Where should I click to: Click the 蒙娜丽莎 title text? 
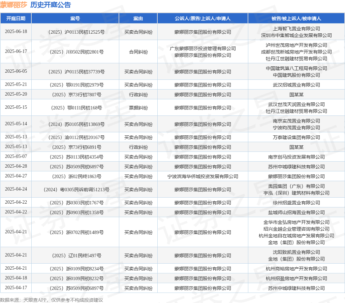click(x=13, y=5)
